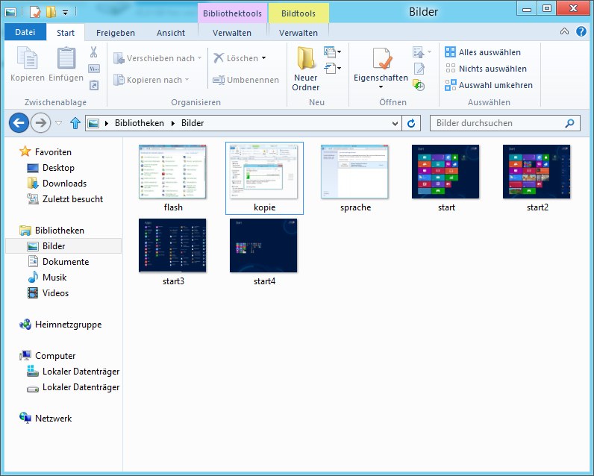The width and height of the screenshot is (594, 476).
Task: Select Netzwerk in the navigation pane
Action: [x=46, y=418]
